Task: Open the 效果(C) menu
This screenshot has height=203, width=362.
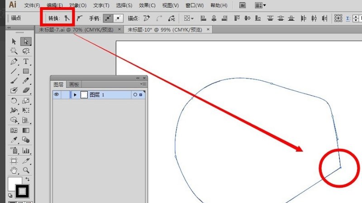Action: pos(147,5)
